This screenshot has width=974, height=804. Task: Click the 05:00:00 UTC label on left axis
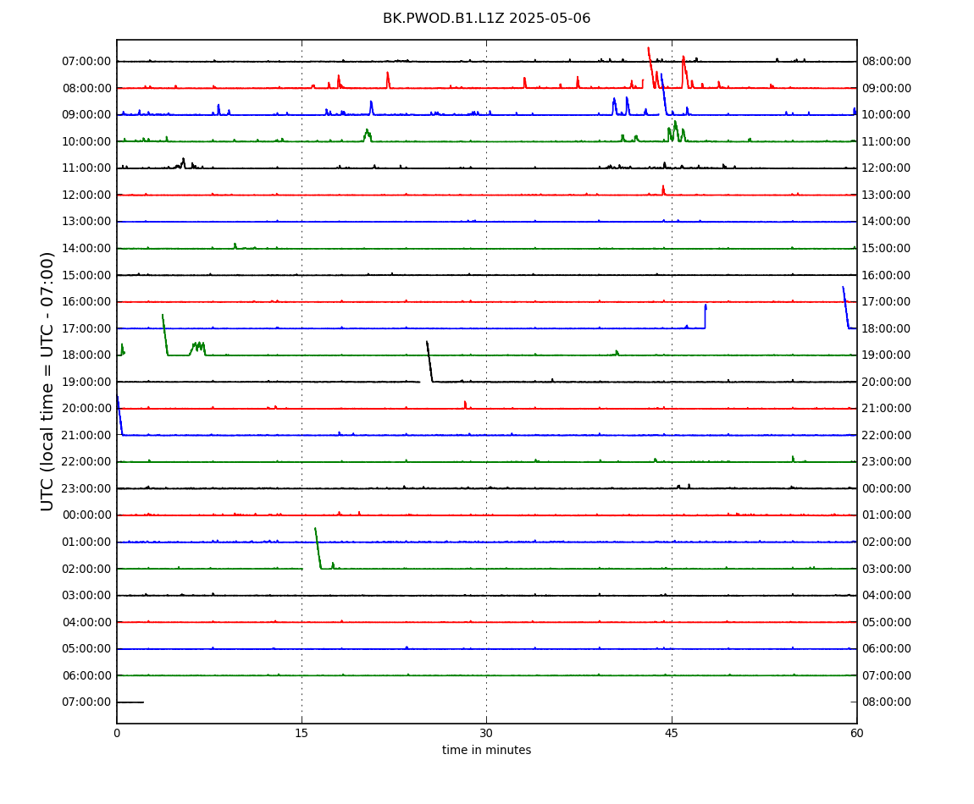[86, 649]
